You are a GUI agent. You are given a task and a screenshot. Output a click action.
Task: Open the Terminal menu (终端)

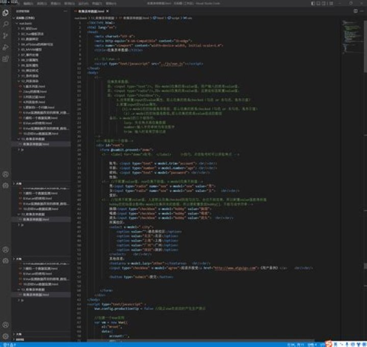(x=97, y=4)
